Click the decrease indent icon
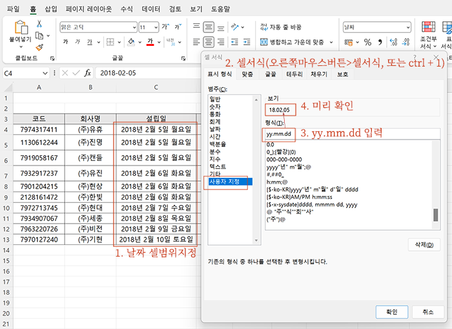Screen dimensions: 452x329 tap(234, 42)
